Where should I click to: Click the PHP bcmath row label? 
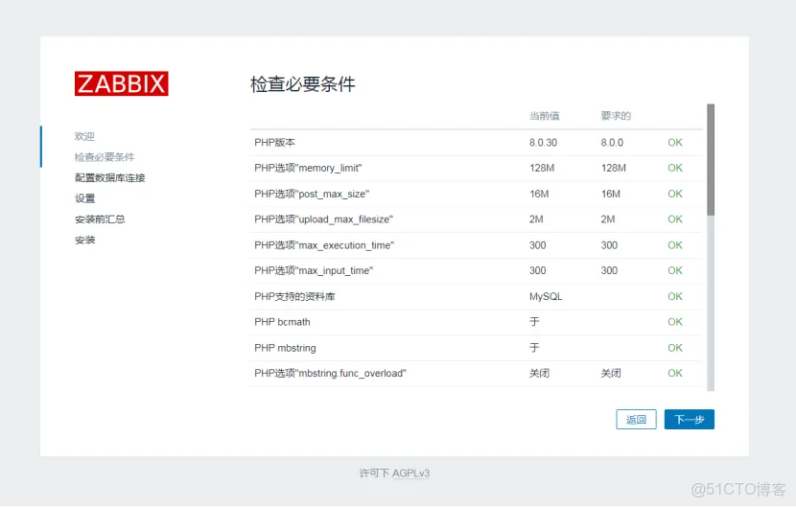click(x=282, y=322)
